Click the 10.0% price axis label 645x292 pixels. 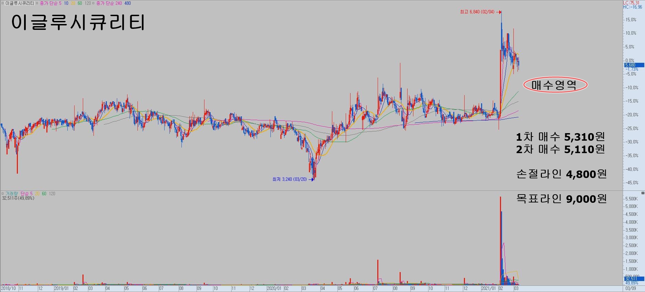(x=631, y=33)
